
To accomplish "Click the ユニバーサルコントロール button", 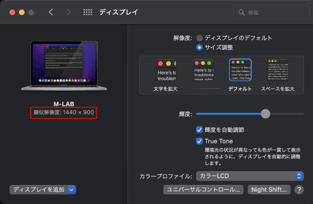I will (x=204, y=189).
